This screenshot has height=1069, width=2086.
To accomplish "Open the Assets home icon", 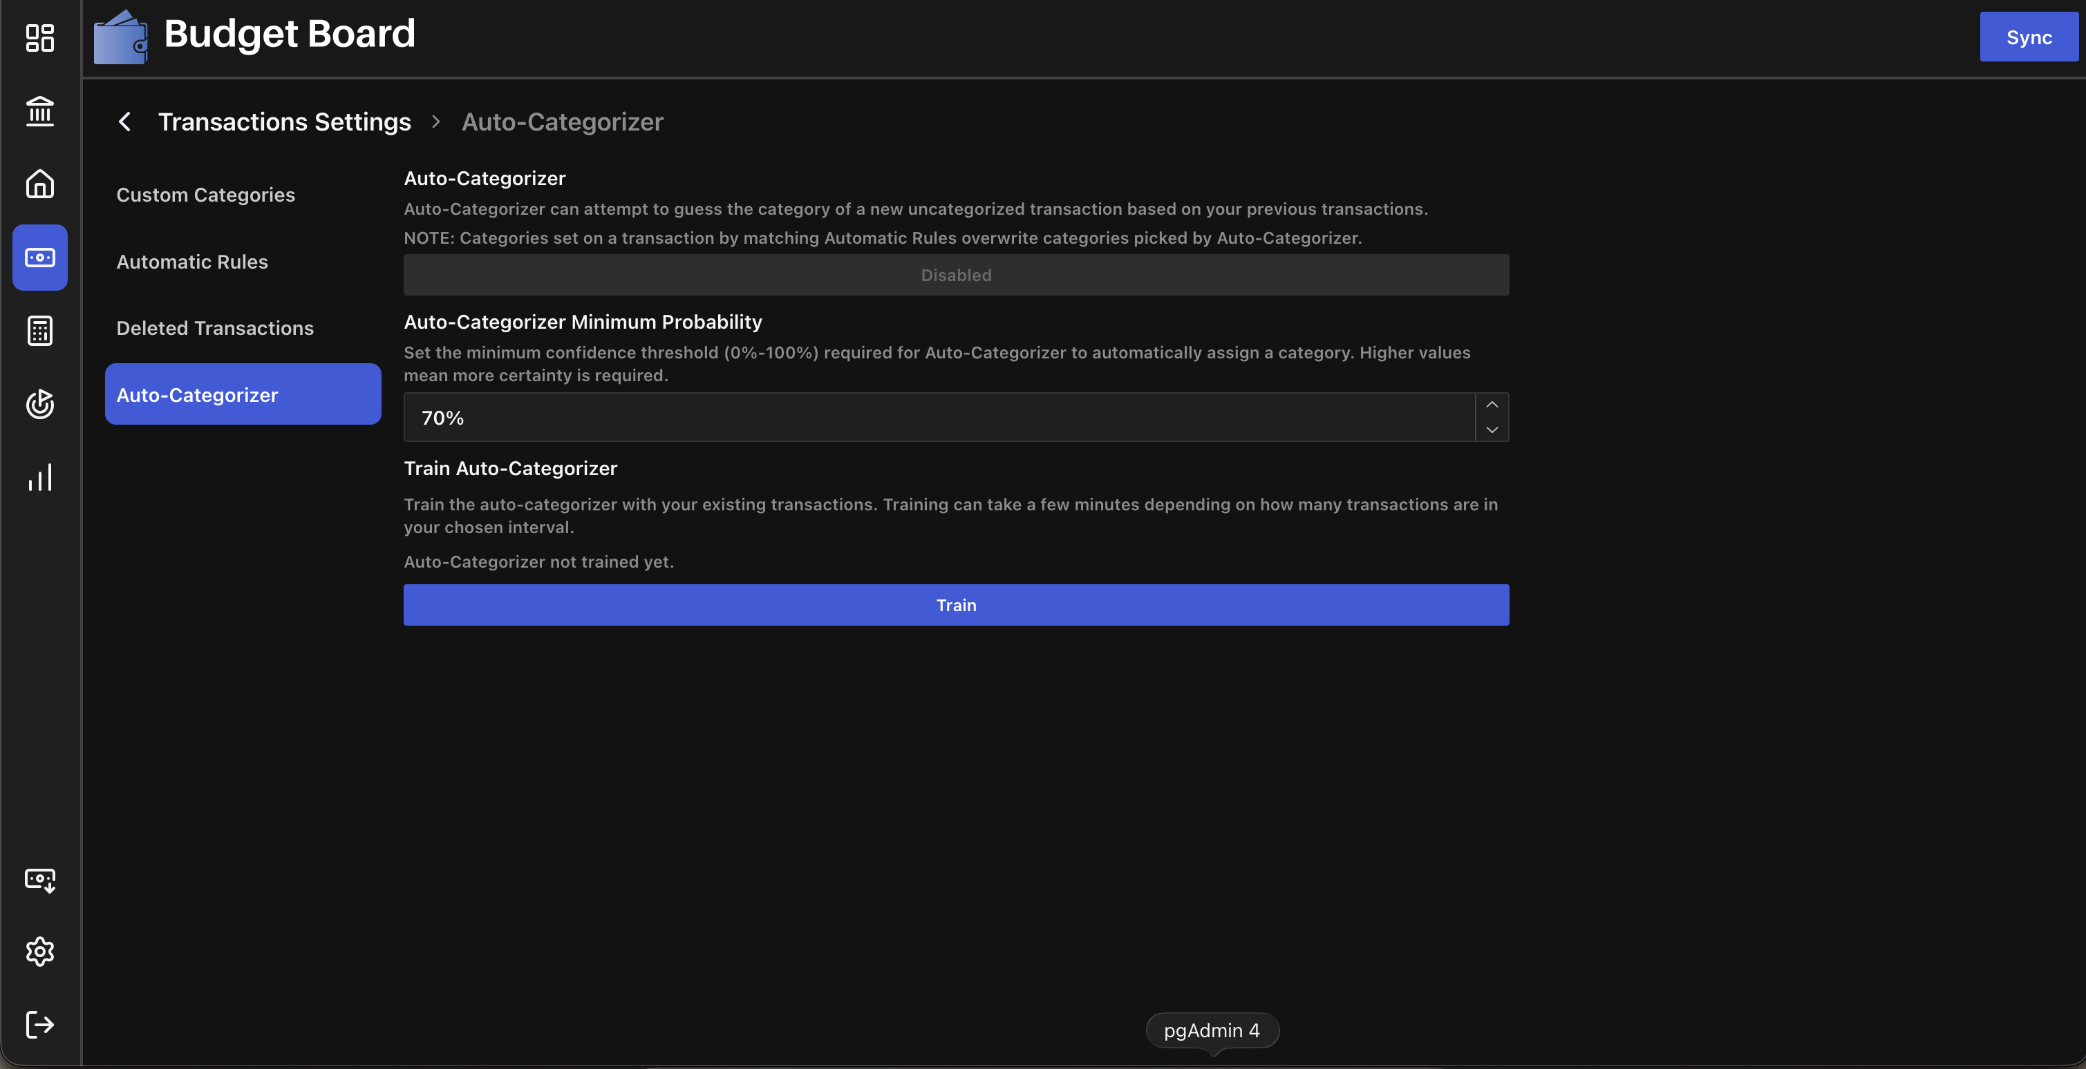I will click(39, 184).
